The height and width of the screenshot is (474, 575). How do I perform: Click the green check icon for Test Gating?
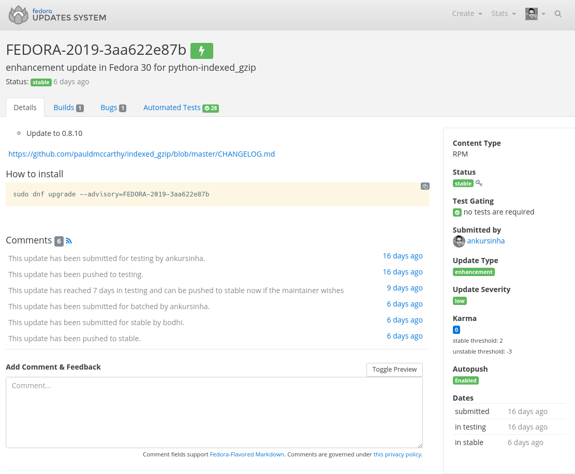(x=457, y=212)
